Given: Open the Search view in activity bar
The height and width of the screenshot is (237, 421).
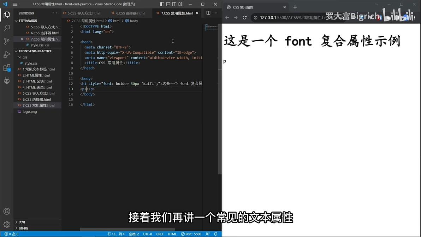Looking at the screenshot, I should click(7, 28).
